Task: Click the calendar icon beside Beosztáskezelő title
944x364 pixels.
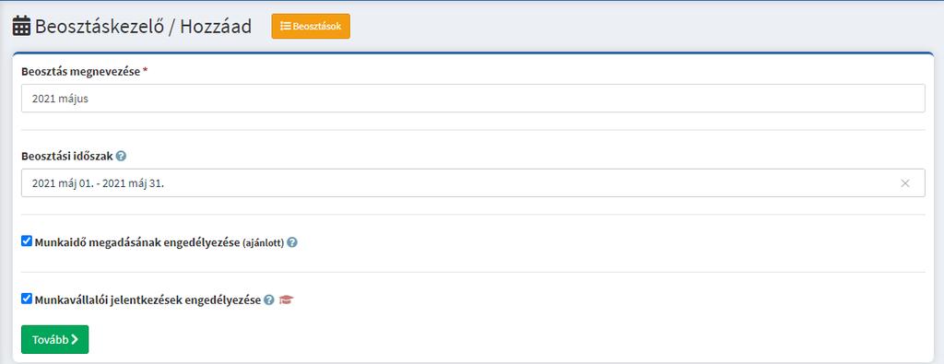Action: point(22,27)
